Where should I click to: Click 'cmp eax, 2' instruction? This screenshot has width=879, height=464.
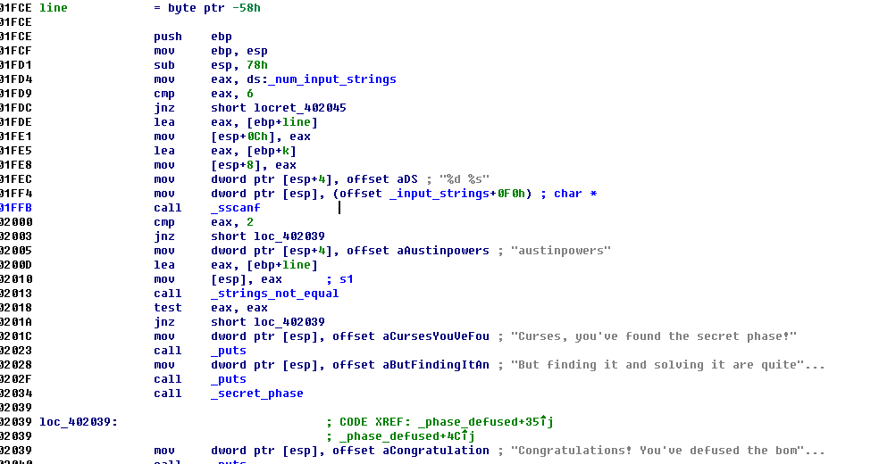pos(204,222)
